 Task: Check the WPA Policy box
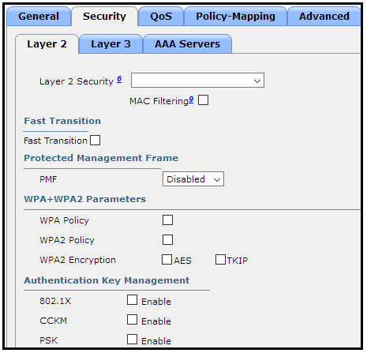pos(167,220)
